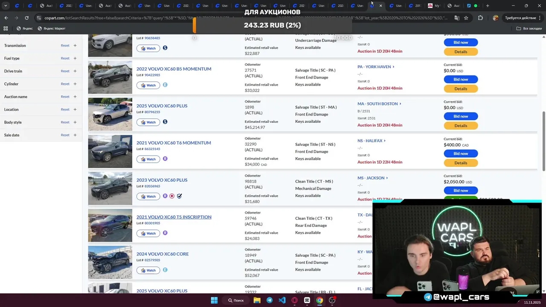Click the 2024 XC60 Core car thumbnail
The image size is (546, 307).
[110, 262]
